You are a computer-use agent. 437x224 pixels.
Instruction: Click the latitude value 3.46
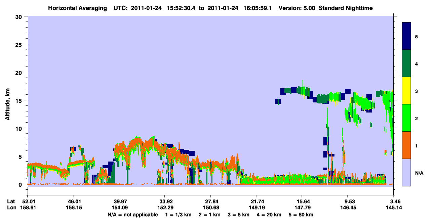coord(395,201)
